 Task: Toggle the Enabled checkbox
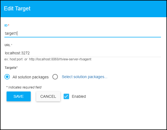tap(66, 96)
